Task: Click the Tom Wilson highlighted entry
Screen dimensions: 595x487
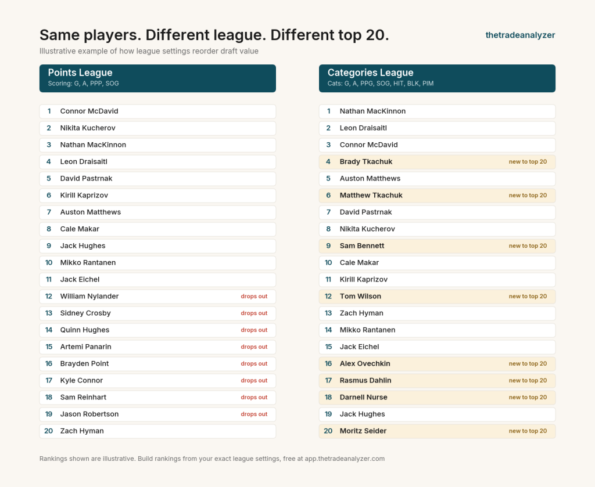Action: (437, 297)
